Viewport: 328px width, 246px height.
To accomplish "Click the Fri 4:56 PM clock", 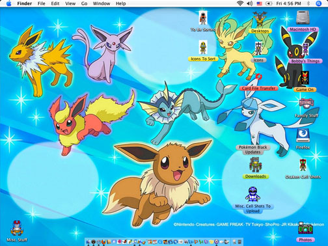I will coord(288,3).
